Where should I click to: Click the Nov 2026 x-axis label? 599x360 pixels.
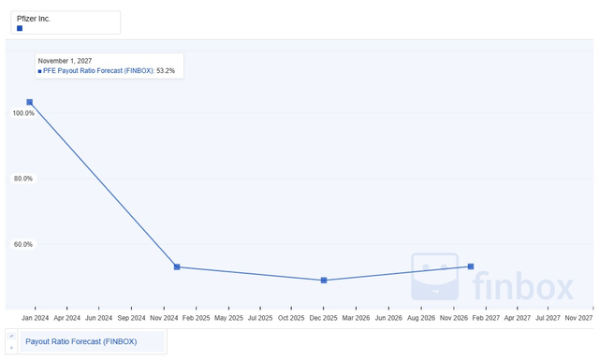[x=454, y=318]
